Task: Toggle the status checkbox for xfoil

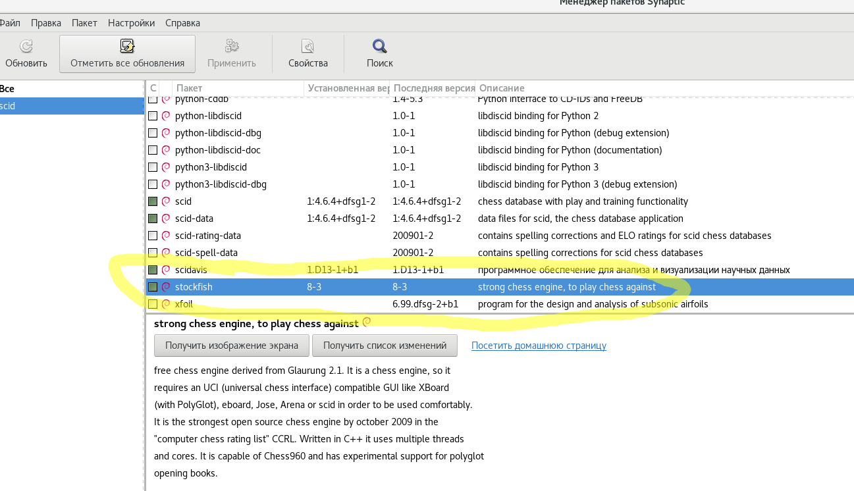Action: click(153, 304)
